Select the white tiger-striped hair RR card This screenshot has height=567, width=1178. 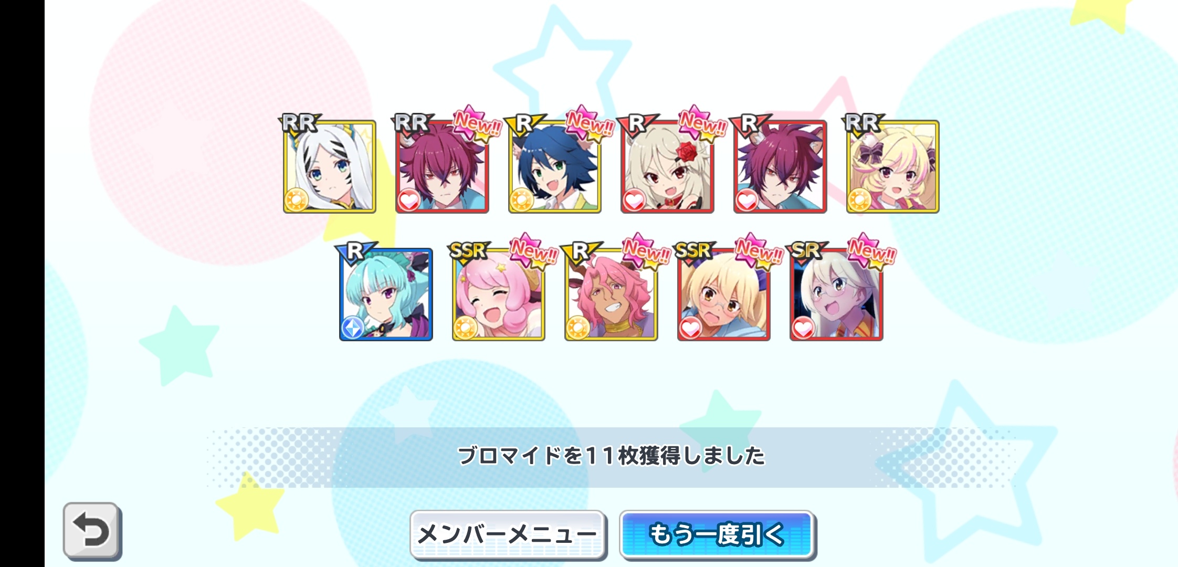tap(330, 166)
